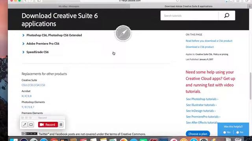Click the Choose a plan button
252x141 pixels.
(198, 134)
